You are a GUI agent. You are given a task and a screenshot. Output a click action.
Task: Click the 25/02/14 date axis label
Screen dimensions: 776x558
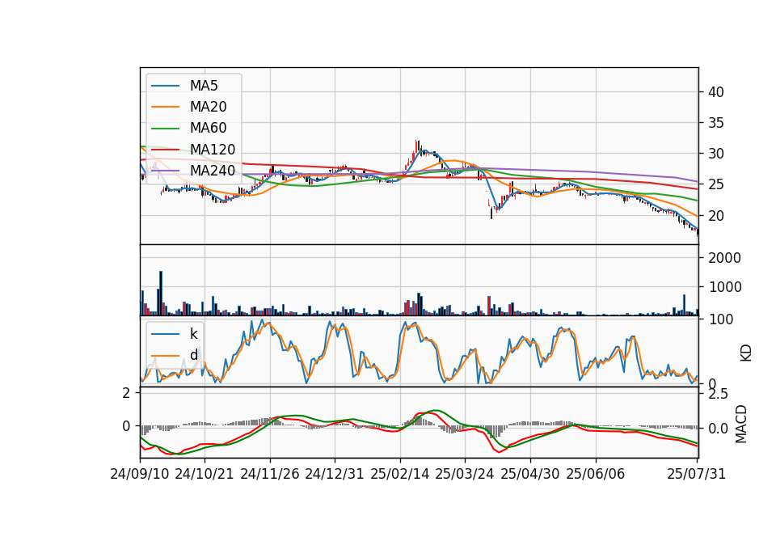coord(400,474)
